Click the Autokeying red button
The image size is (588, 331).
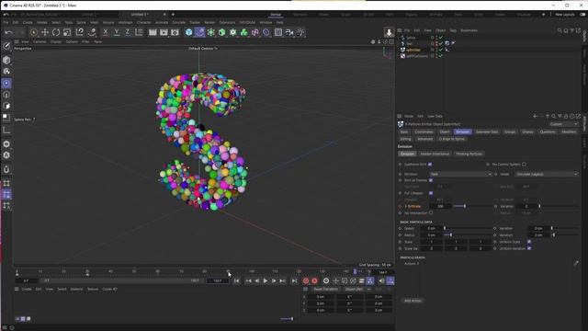314,280
